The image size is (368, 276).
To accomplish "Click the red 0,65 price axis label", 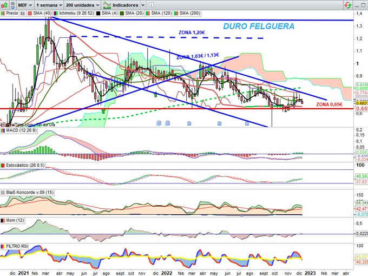I will point(362,109).
